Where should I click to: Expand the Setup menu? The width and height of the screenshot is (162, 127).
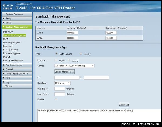point(17,18)
